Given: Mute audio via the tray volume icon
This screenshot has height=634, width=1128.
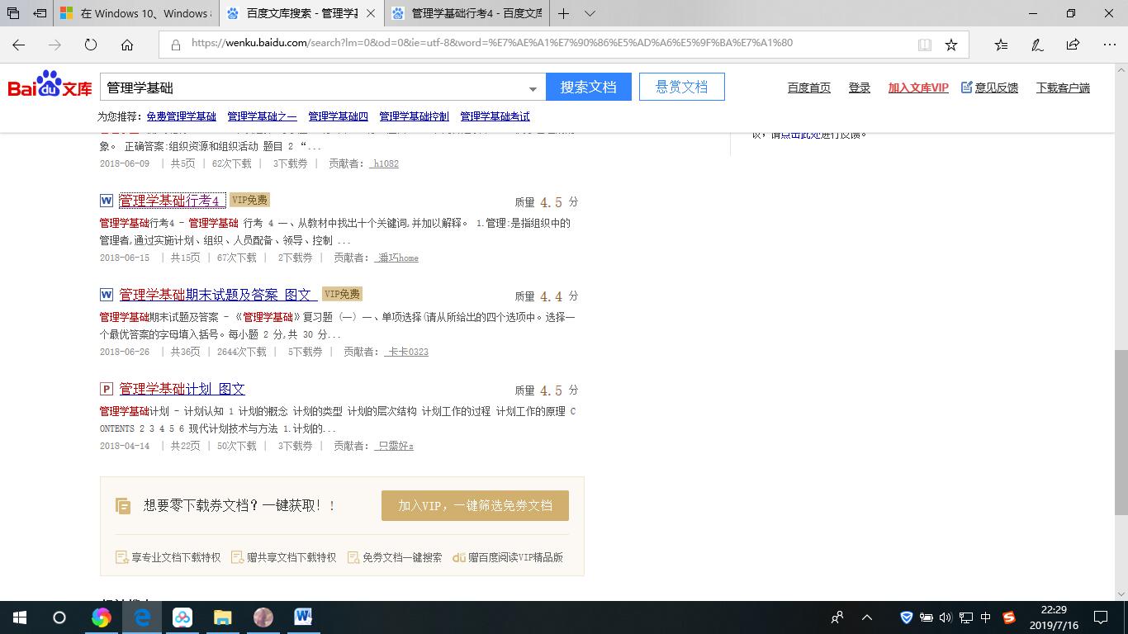Looking at the screenshot, I should [x=944, y=617].
